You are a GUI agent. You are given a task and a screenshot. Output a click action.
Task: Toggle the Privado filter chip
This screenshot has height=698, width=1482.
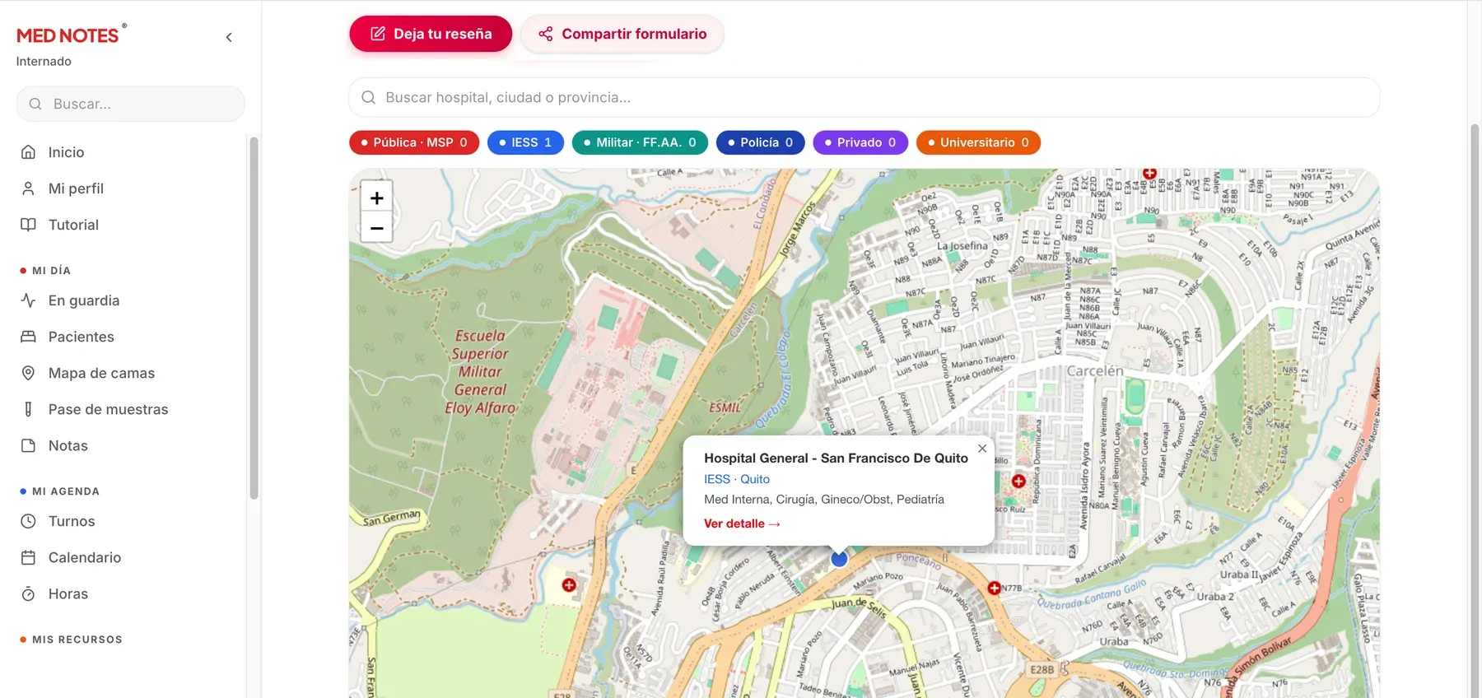[860, 142]
